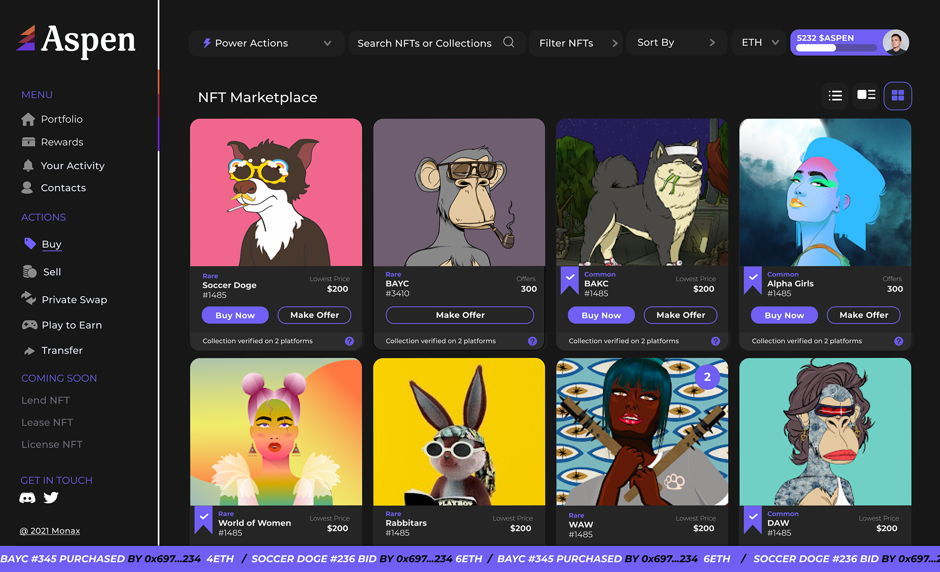Click Buy Now on Soccer Doge

click(235, 315)
